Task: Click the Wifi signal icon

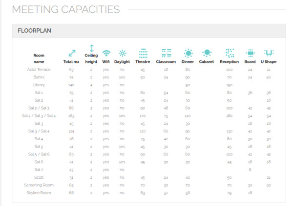Action: [x=106, y=53]
